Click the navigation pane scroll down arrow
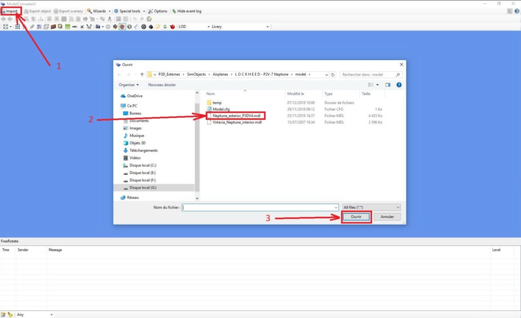The height and width of the screenshot is (318, 521). click(x=197, y=198)
